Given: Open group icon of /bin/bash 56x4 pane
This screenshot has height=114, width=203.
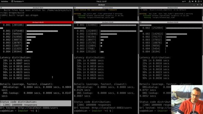Looking at the screenshot, I should 1,8.
